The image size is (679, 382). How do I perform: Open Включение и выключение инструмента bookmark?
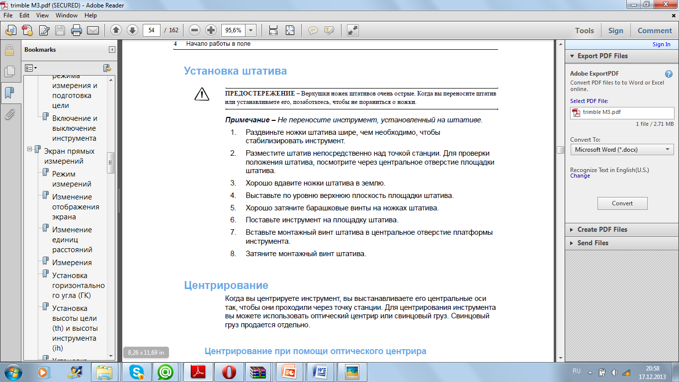(75, 128)
